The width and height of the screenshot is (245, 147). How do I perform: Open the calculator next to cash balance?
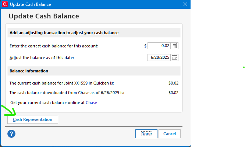[x=174, y=46]
